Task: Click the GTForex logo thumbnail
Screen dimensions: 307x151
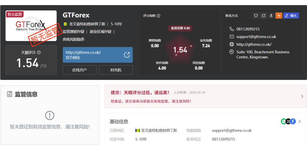Action: [x=31, y=26]
